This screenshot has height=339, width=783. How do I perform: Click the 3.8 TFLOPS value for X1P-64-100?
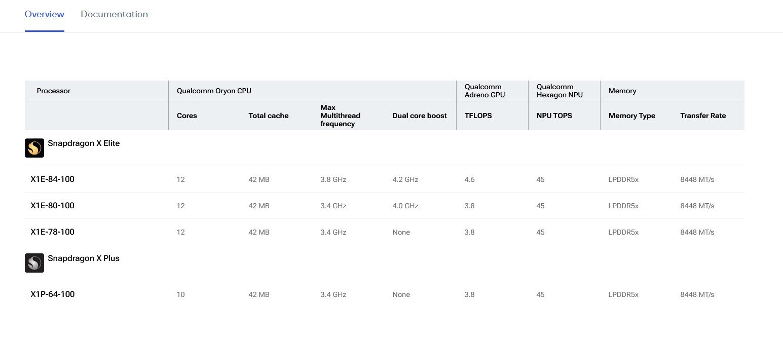[x=470, y=294]
